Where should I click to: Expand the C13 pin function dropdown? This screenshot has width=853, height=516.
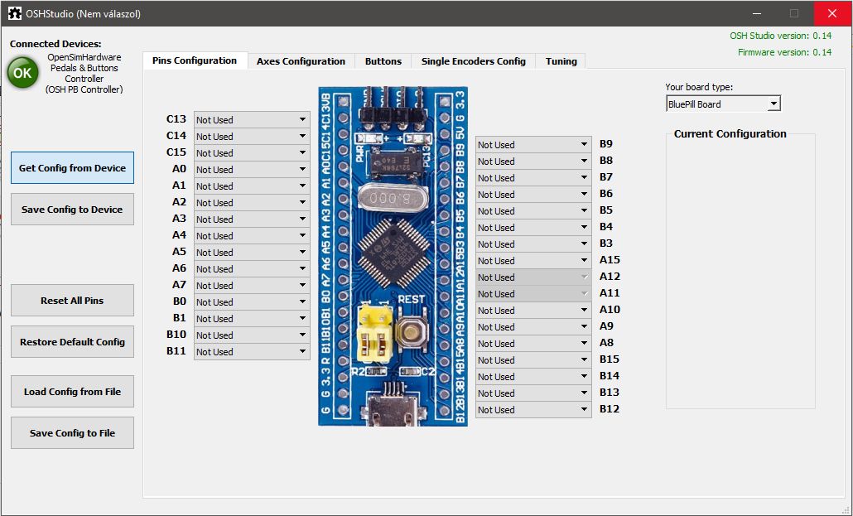[x=252, y=120]
